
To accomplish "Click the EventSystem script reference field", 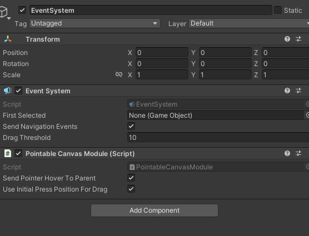I will 216,104.
